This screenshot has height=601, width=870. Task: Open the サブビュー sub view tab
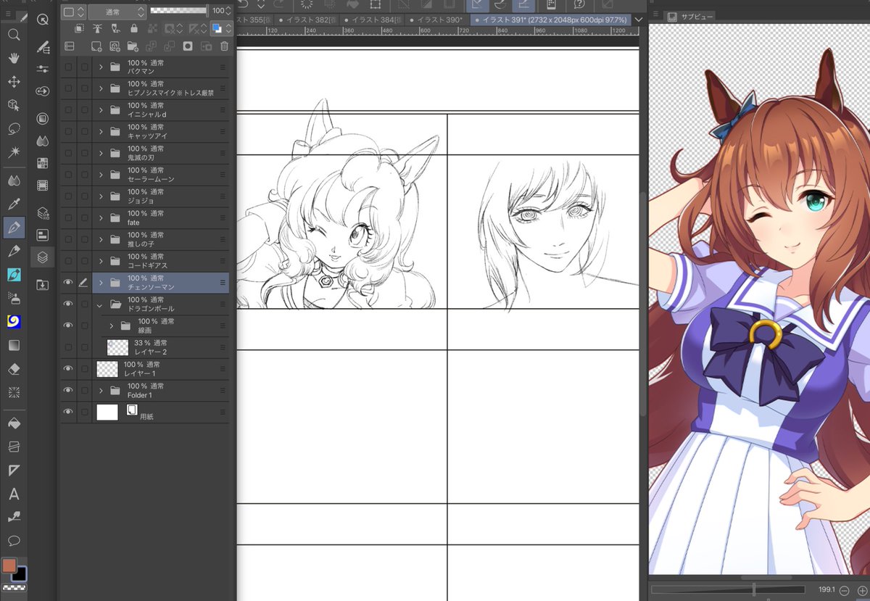click(x=690, y=16)
